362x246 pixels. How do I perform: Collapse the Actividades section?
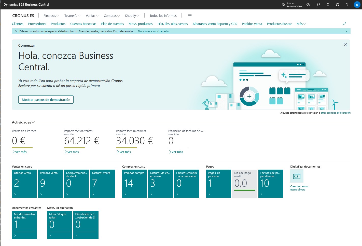click(x=23, y=122)
